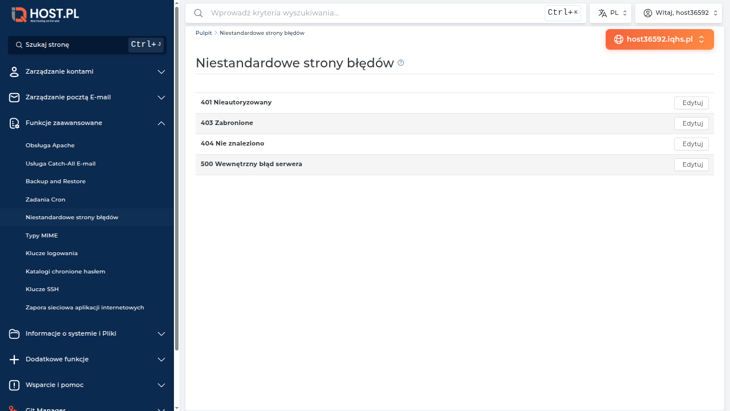Click the language translate icon
The image size is (730, 411).
coord(602,13)
